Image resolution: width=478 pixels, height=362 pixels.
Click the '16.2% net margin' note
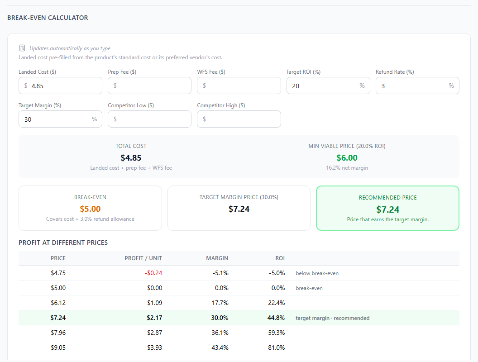pos(347,168)
